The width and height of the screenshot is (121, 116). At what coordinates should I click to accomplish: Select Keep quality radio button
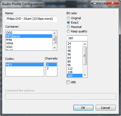coord(68,31)
